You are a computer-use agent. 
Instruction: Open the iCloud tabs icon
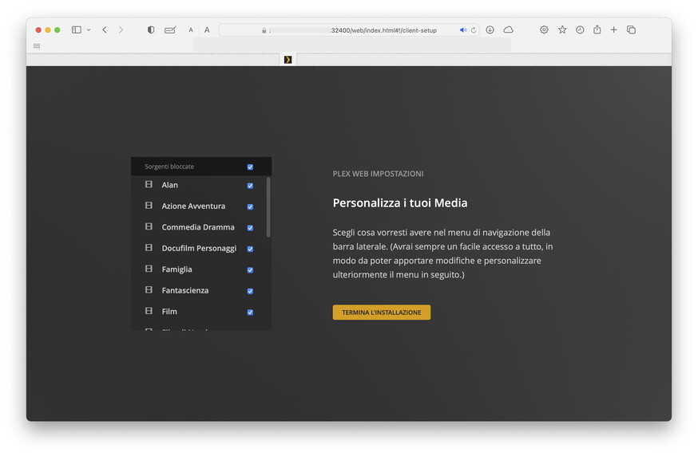click(x=509, y=29)
